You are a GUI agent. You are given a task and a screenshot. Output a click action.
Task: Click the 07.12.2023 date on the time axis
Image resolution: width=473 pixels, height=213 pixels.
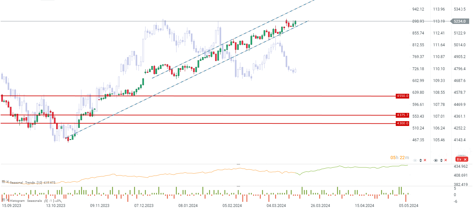[x=144, y=206]
